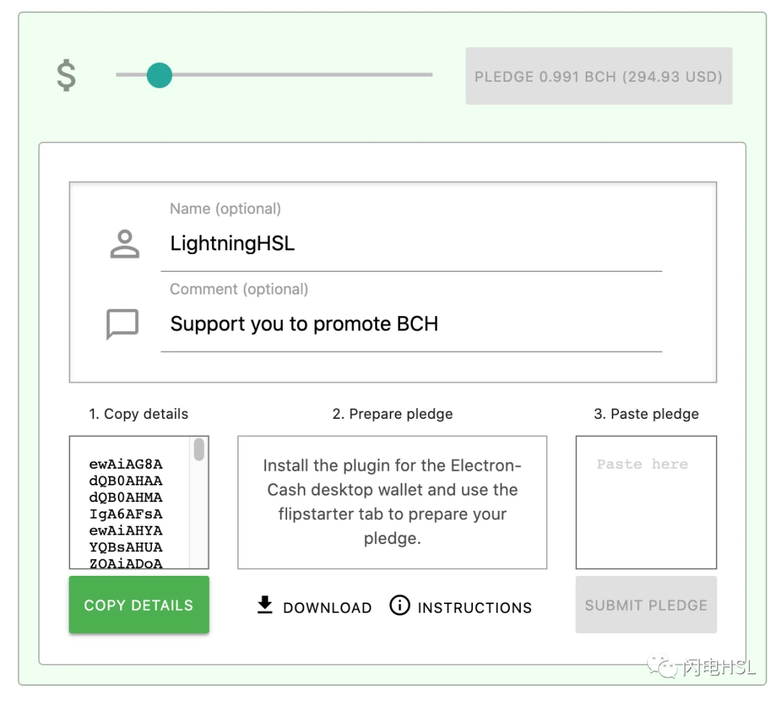Open the Download plugin link text

(328, 608)
